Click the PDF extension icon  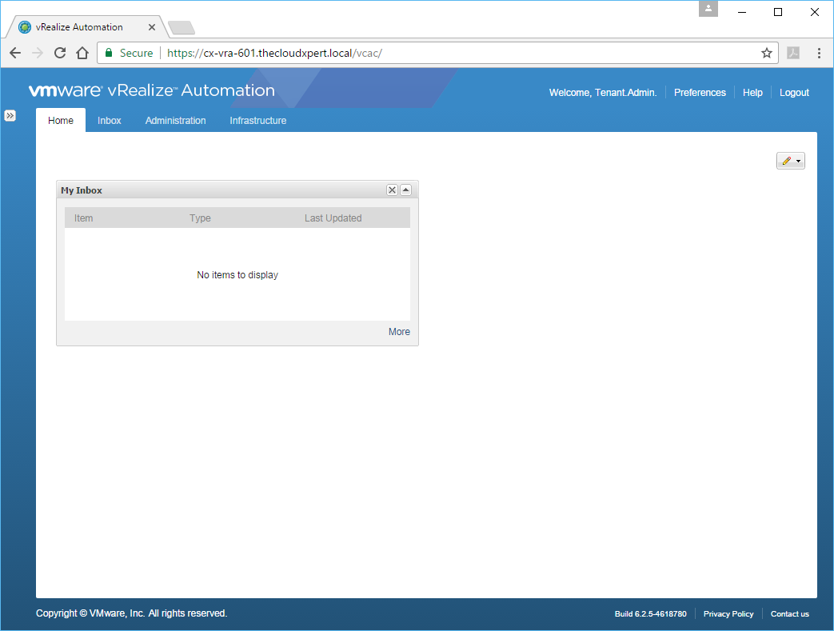[x=793, y=53]
